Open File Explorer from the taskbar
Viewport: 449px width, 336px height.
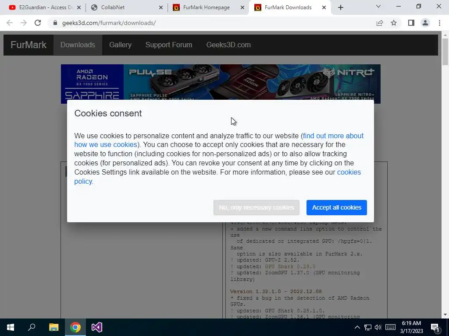[x=53, y=327]
